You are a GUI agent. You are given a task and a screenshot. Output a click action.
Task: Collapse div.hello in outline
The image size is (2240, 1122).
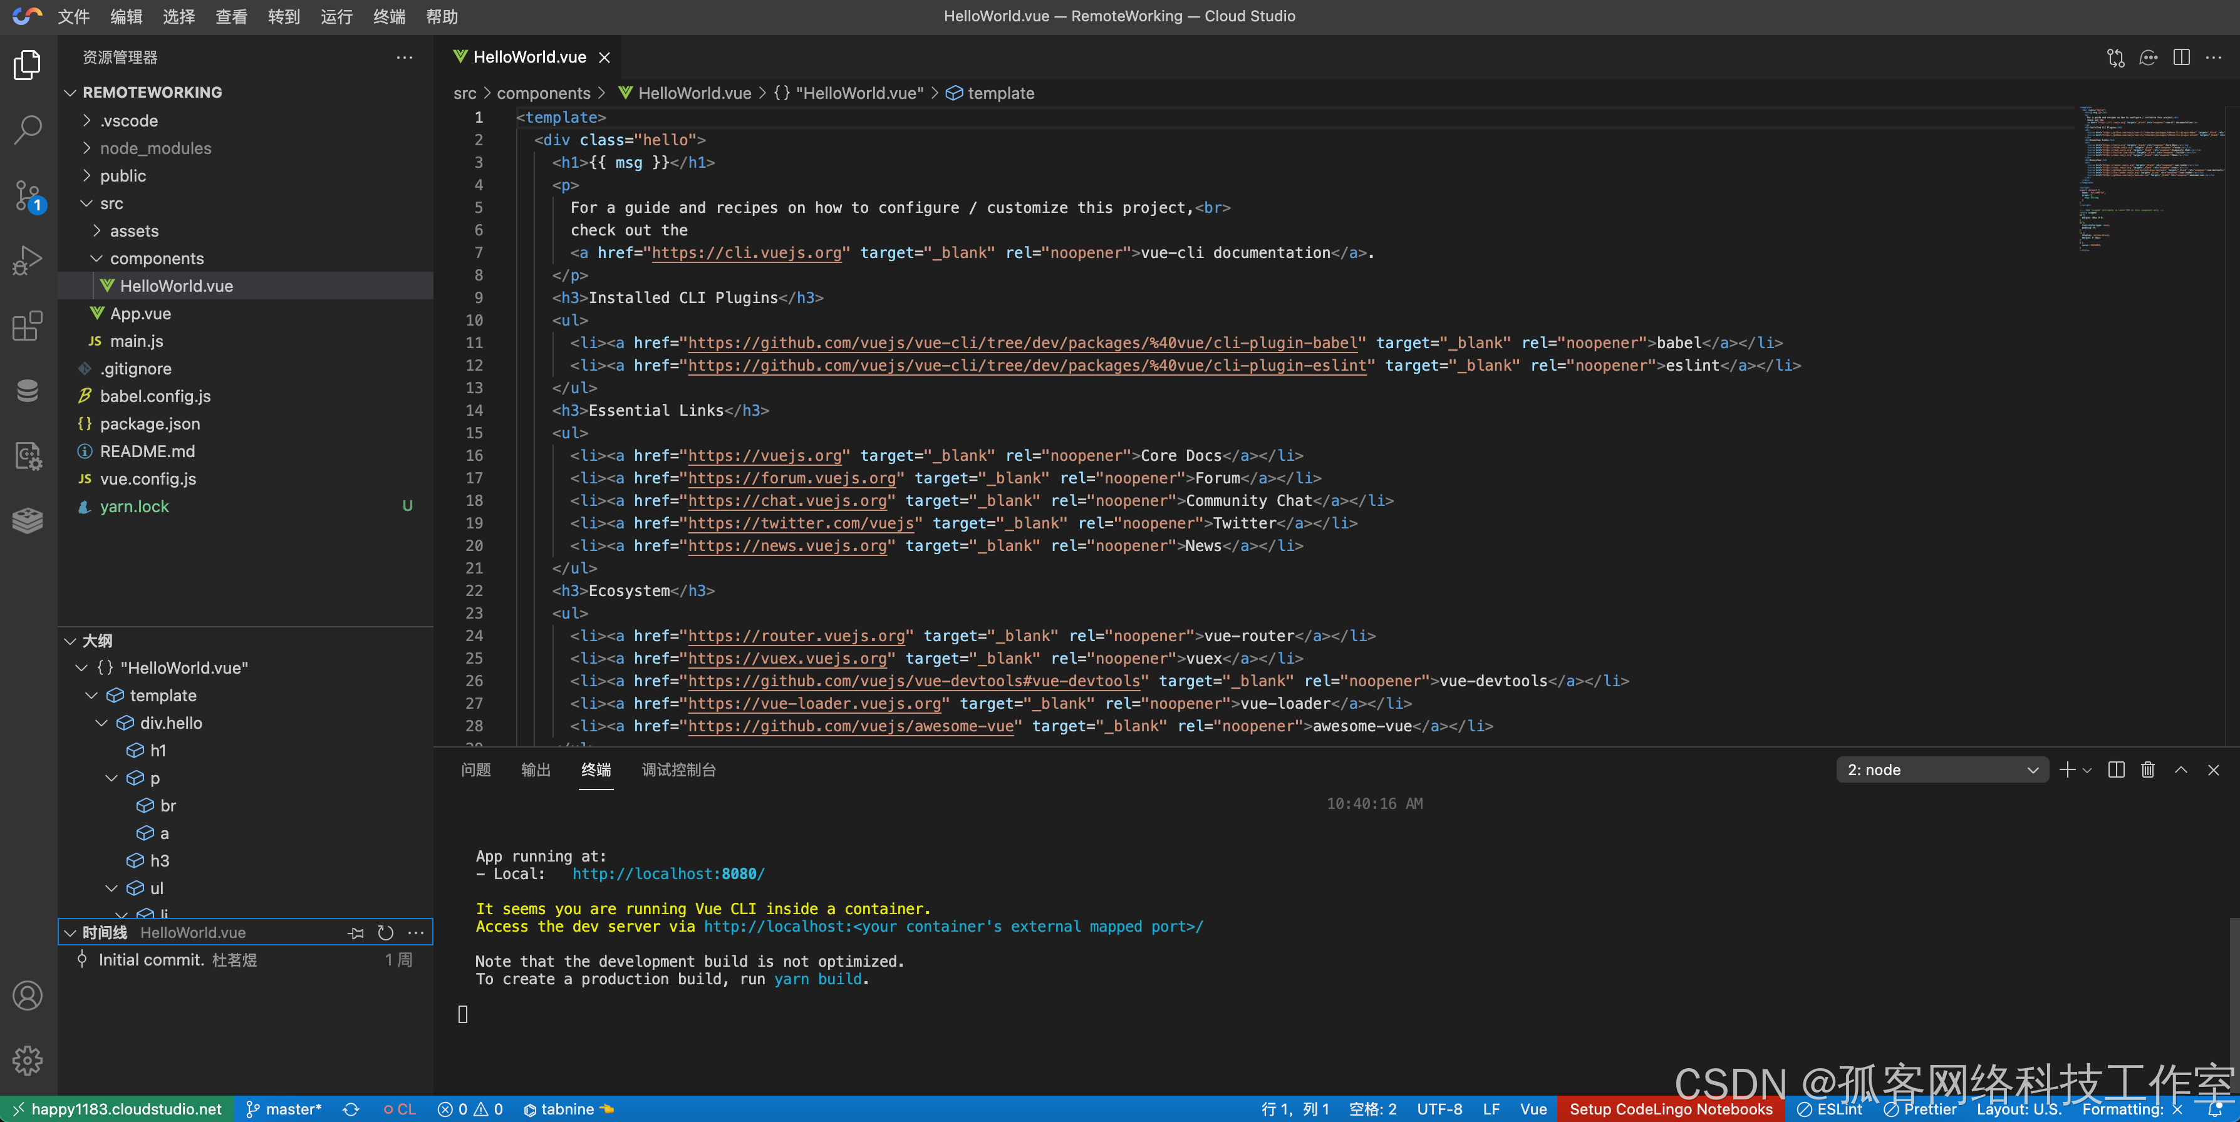coord(101,723)
